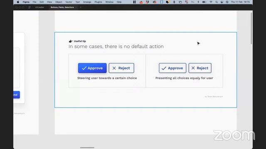Open the Help menu
Viewport: 266px width, 149px height.
point(119,2)
